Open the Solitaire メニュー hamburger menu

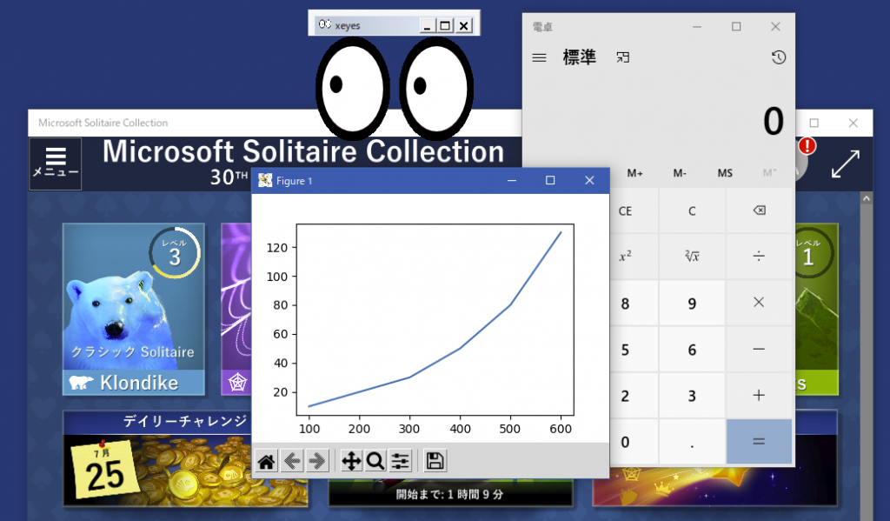point(55,163)
